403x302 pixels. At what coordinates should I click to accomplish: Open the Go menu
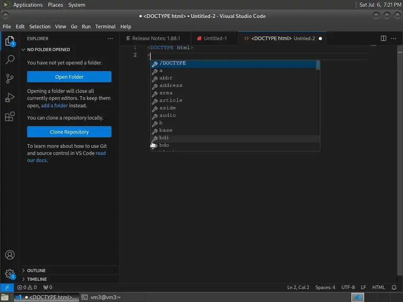pyautogui.click(x=74, y=26)
